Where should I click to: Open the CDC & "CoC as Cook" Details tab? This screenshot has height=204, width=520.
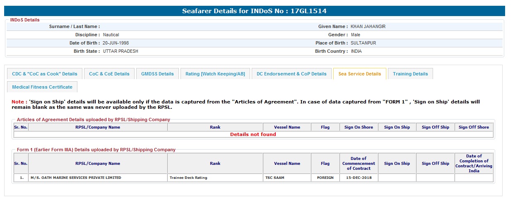point(45,74)
